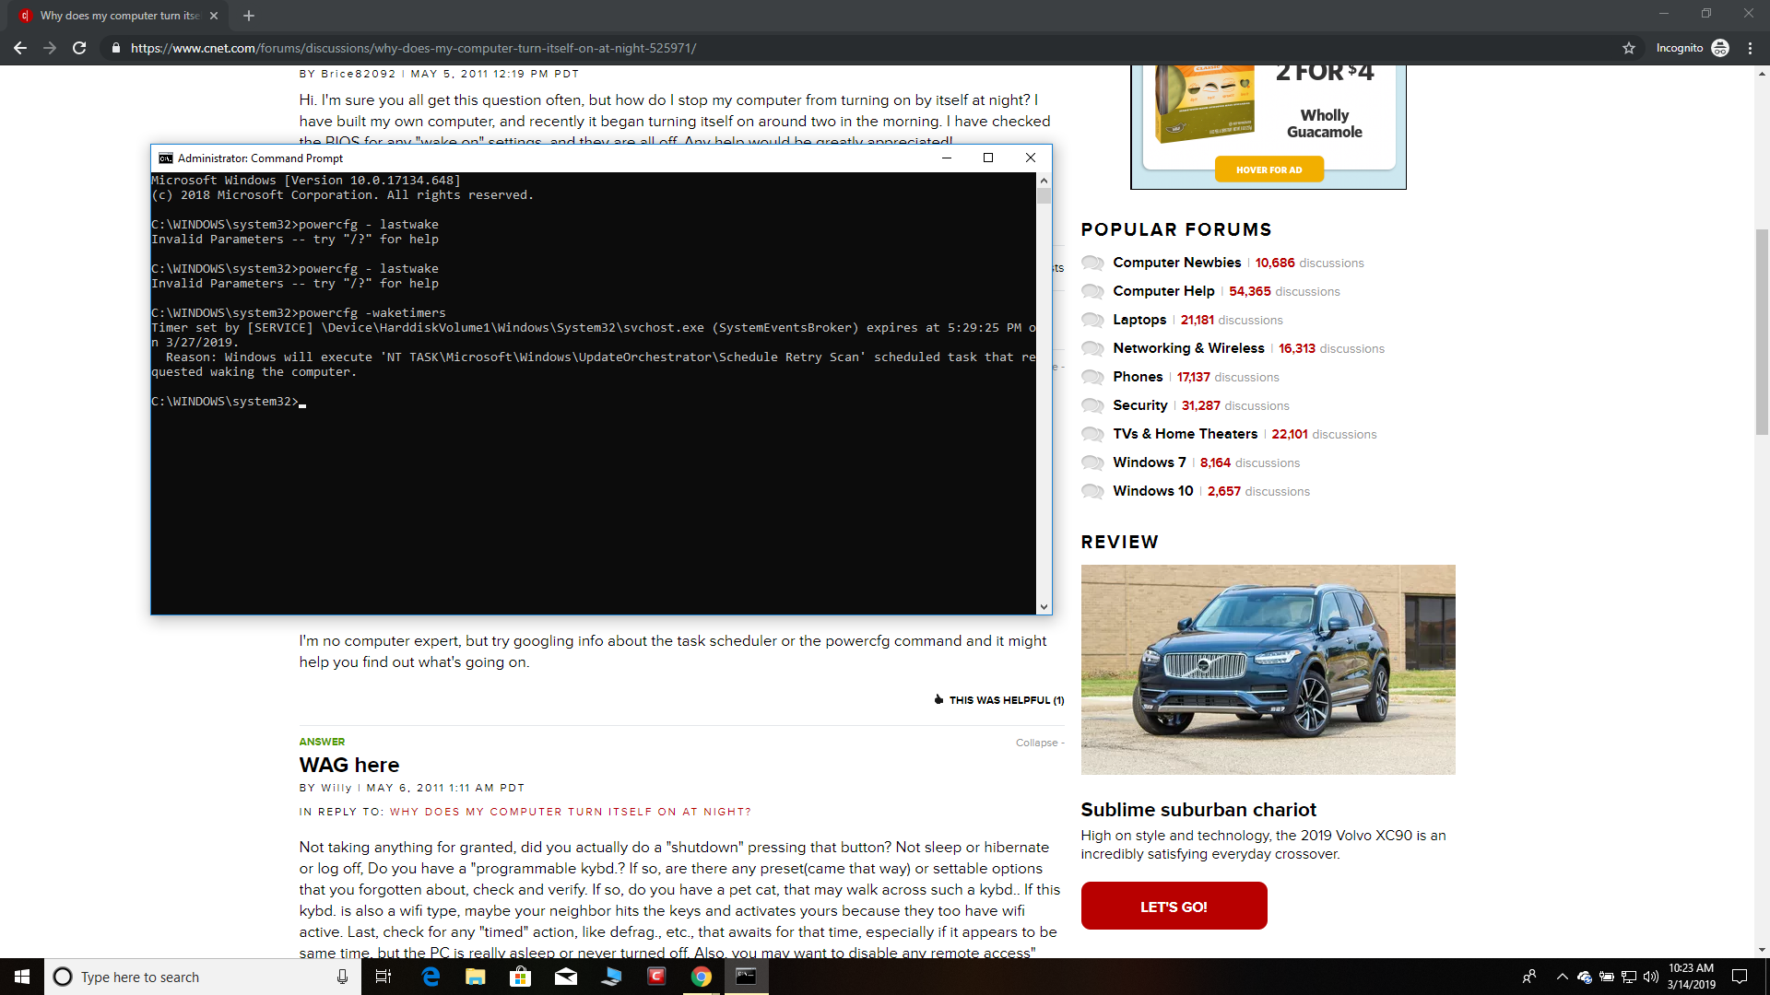Open People icon in system tray

click(1529, 977)
